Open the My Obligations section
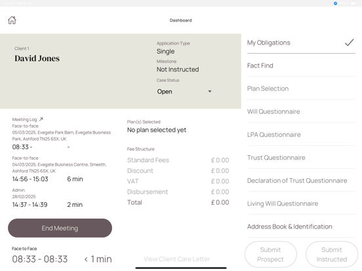362x271 pixels. [301, 43]
